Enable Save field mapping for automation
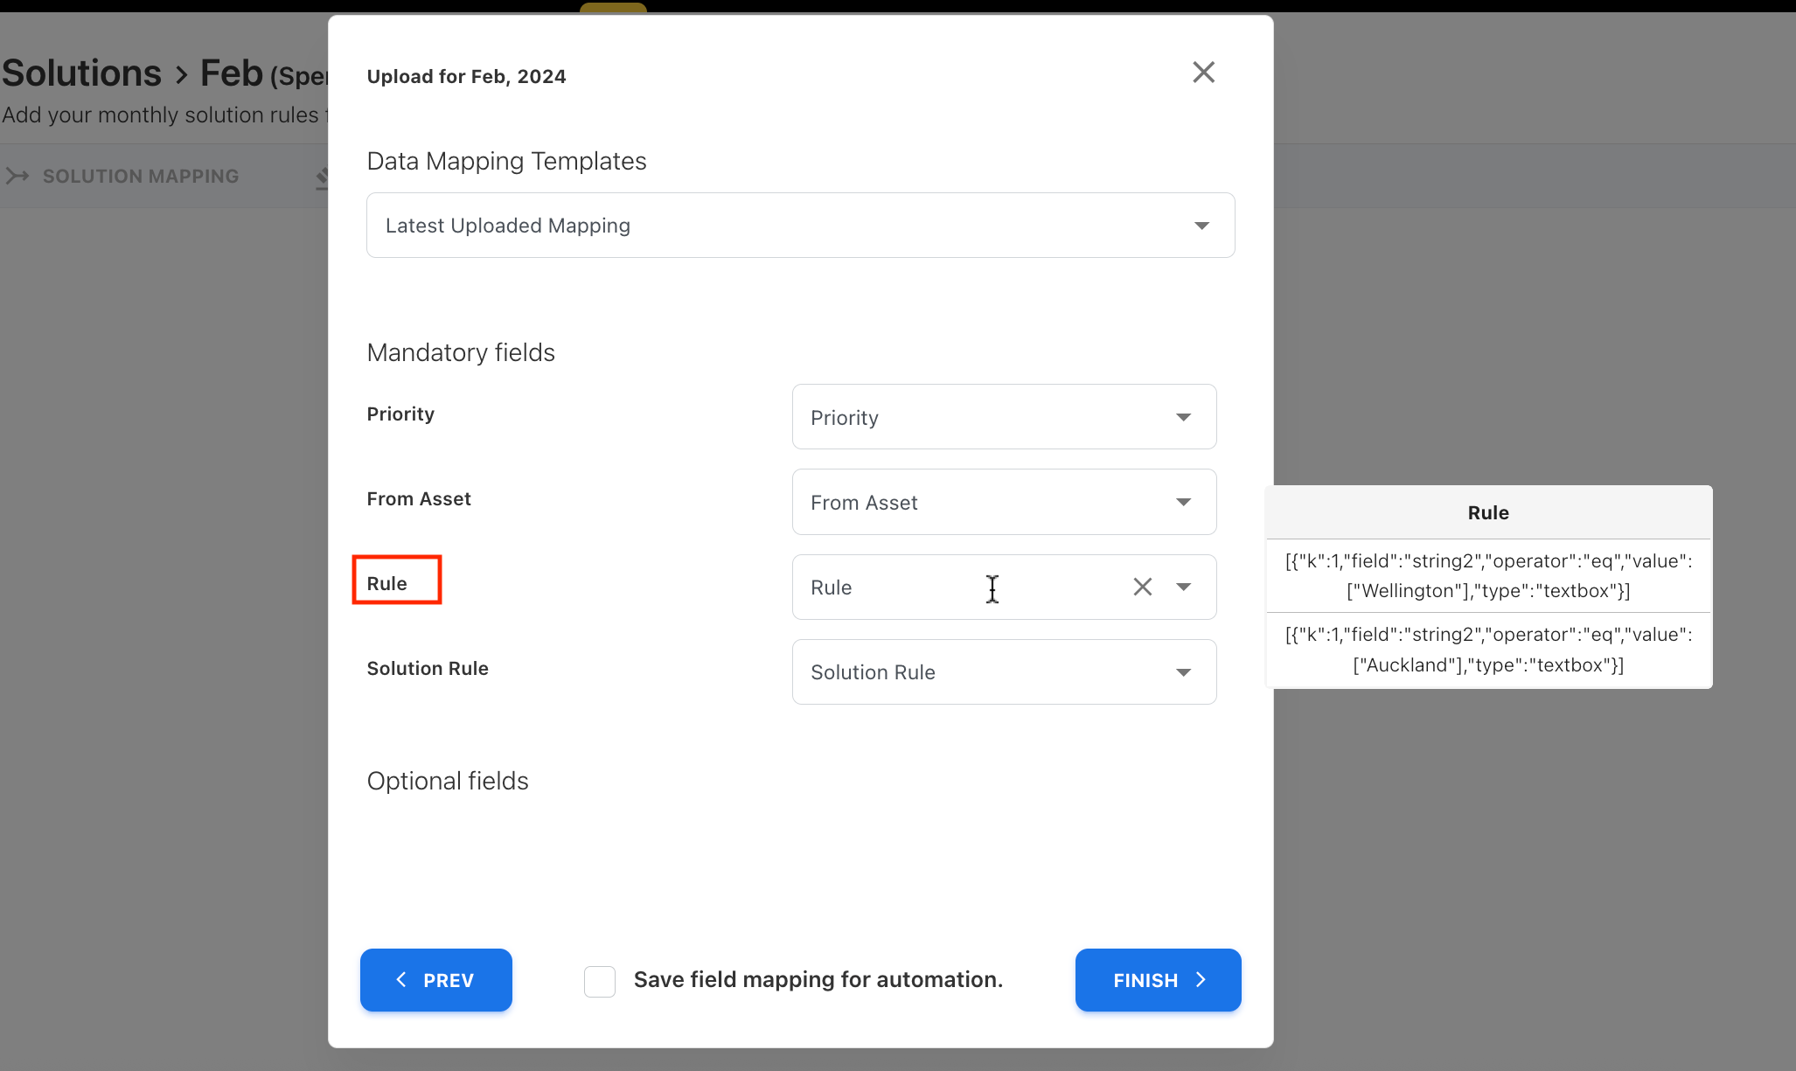 (x=600, y=981)
